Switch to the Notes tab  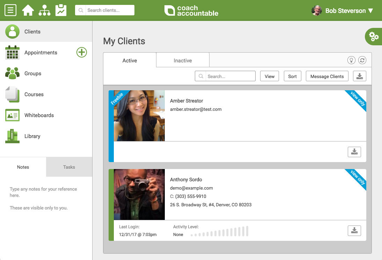pos(23,167)
